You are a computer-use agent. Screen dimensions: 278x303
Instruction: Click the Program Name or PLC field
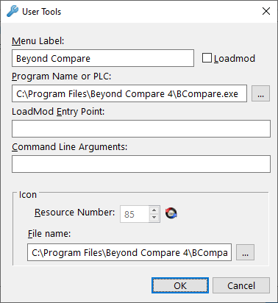(129, 93)
